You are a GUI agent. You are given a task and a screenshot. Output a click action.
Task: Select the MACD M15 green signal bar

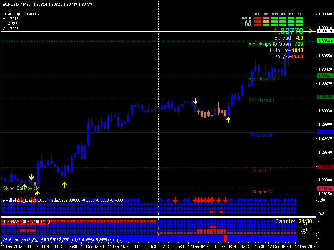click(274, 18)
